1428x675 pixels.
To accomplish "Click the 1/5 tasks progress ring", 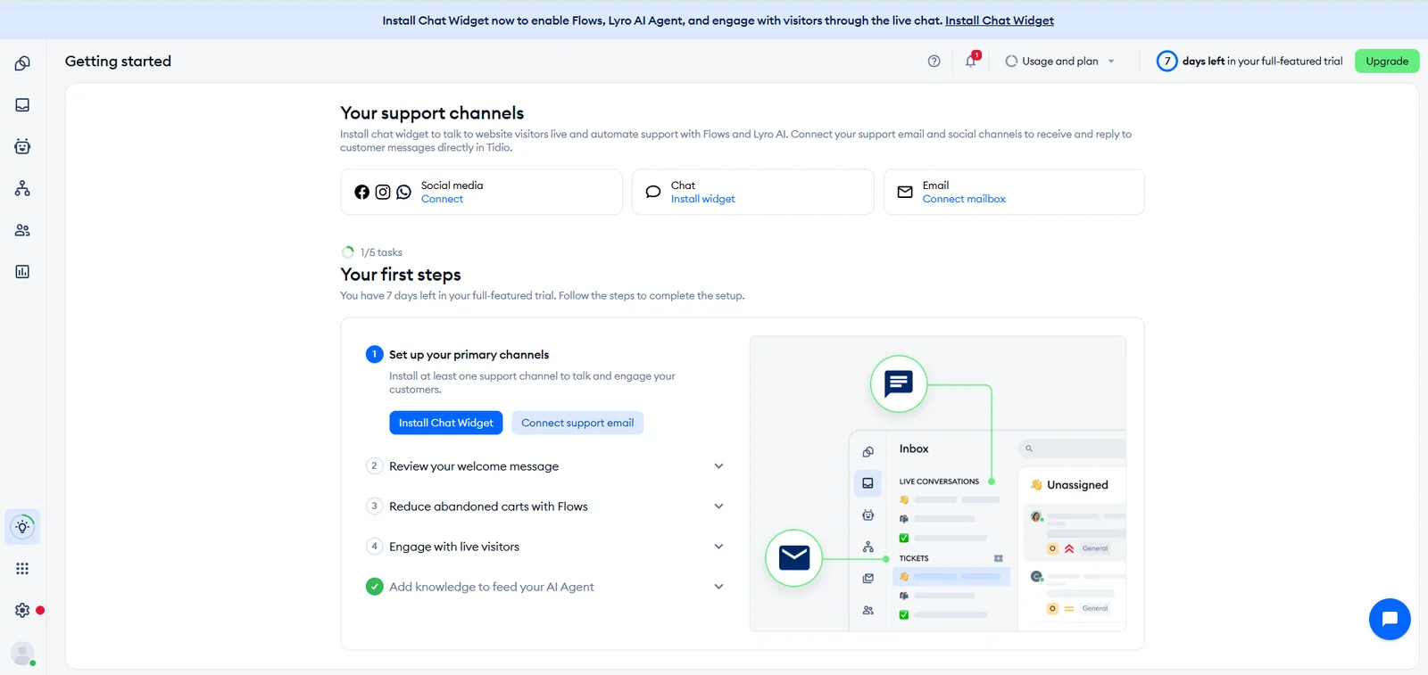I will (348, 252).
